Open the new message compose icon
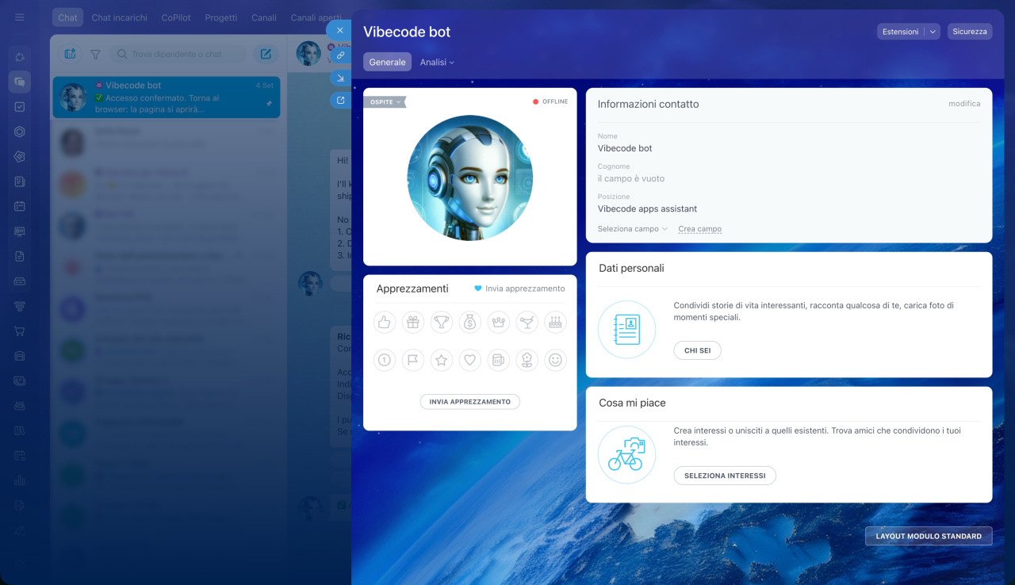This screenshot has width=1015, height=585. pyautogui.click(x=266, y=54)
